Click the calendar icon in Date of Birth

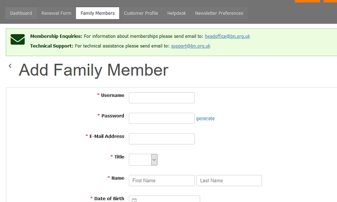click(x=134, y=200)
